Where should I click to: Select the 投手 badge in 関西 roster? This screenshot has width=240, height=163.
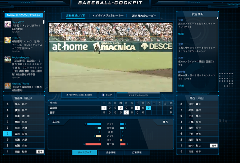[x=214, y=146]
